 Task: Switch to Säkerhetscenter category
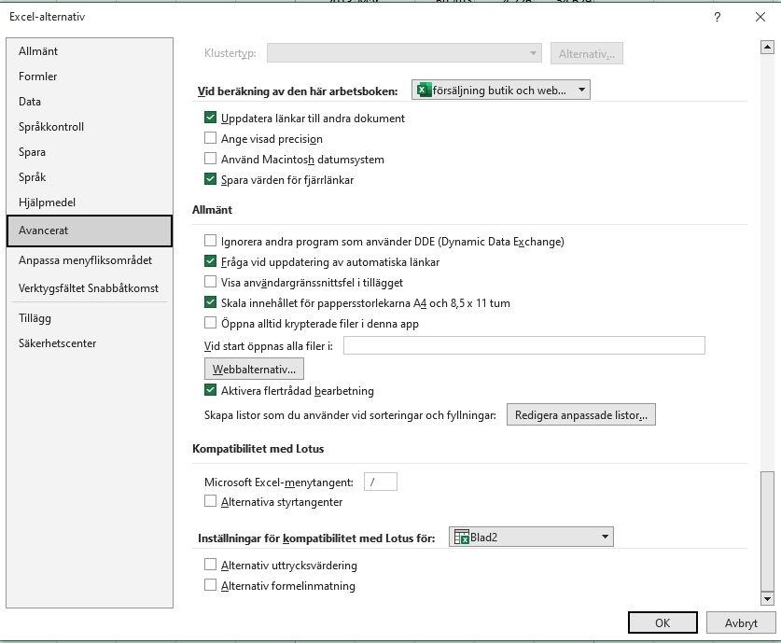(58, 343)
